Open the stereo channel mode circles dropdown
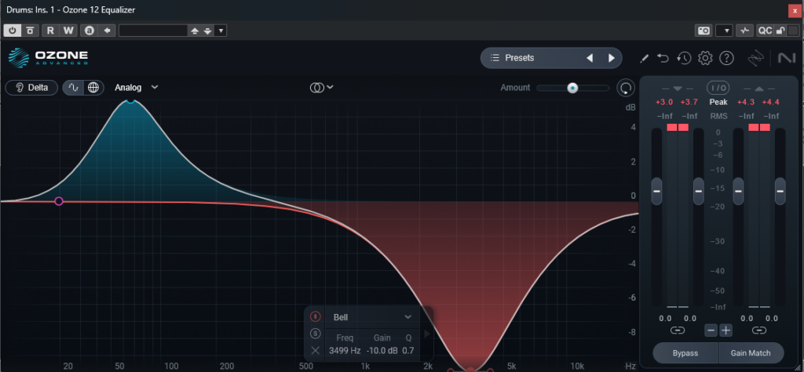 (321, 88)
